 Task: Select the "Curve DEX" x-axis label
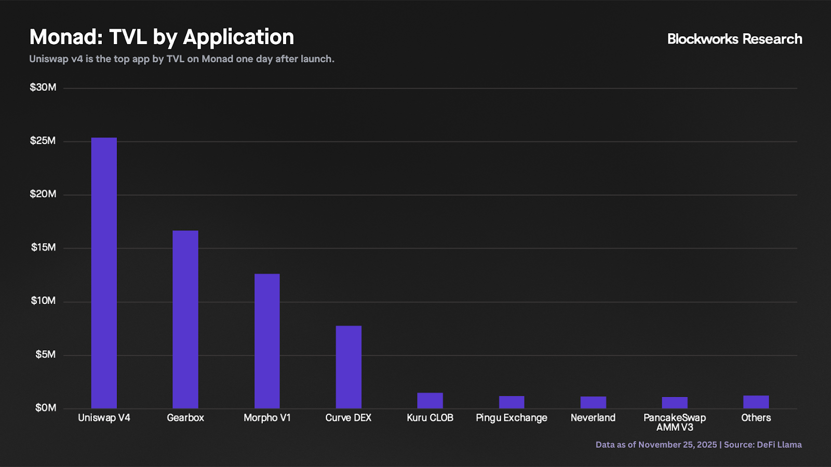[x=349, y=418]
